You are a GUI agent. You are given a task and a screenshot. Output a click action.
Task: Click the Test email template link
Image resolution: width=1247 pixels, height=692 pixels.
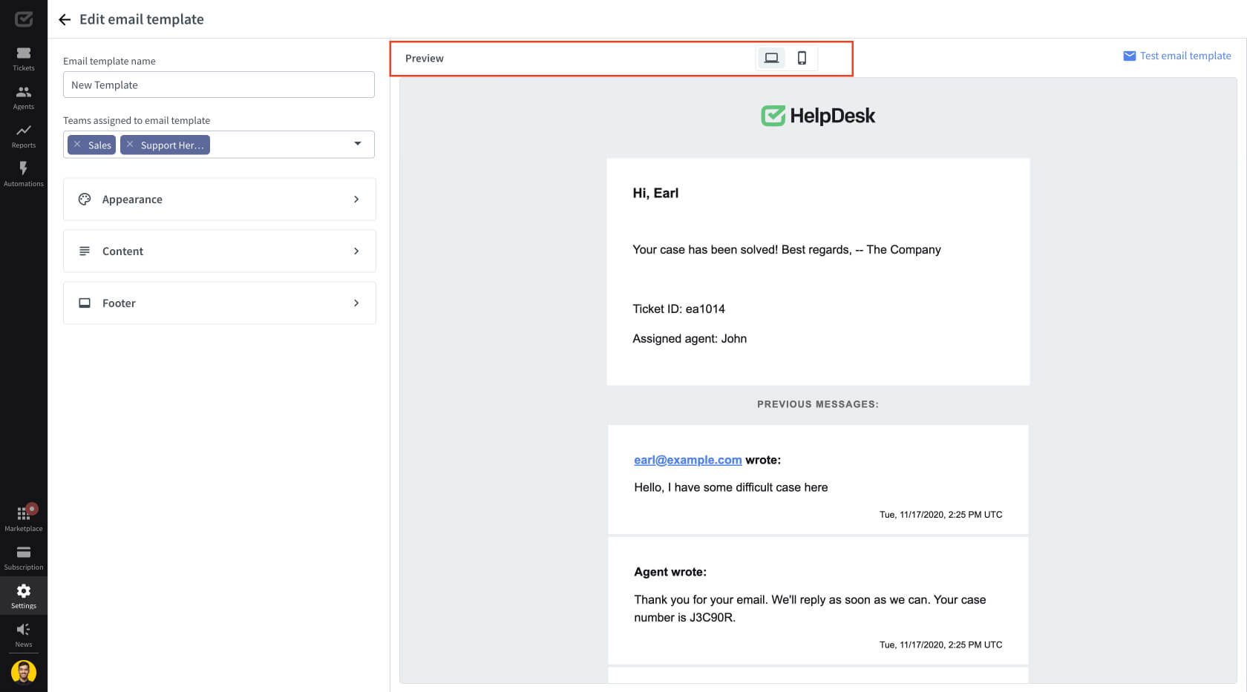pyautogui.click(x=1185, y=56)
